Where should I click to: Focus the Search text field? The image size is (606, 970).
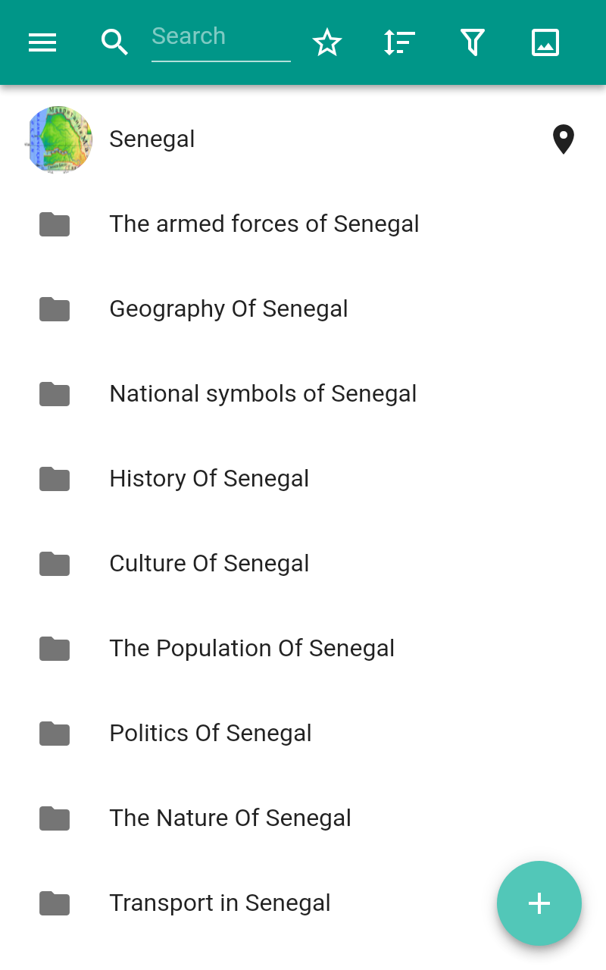pos(220,38)
